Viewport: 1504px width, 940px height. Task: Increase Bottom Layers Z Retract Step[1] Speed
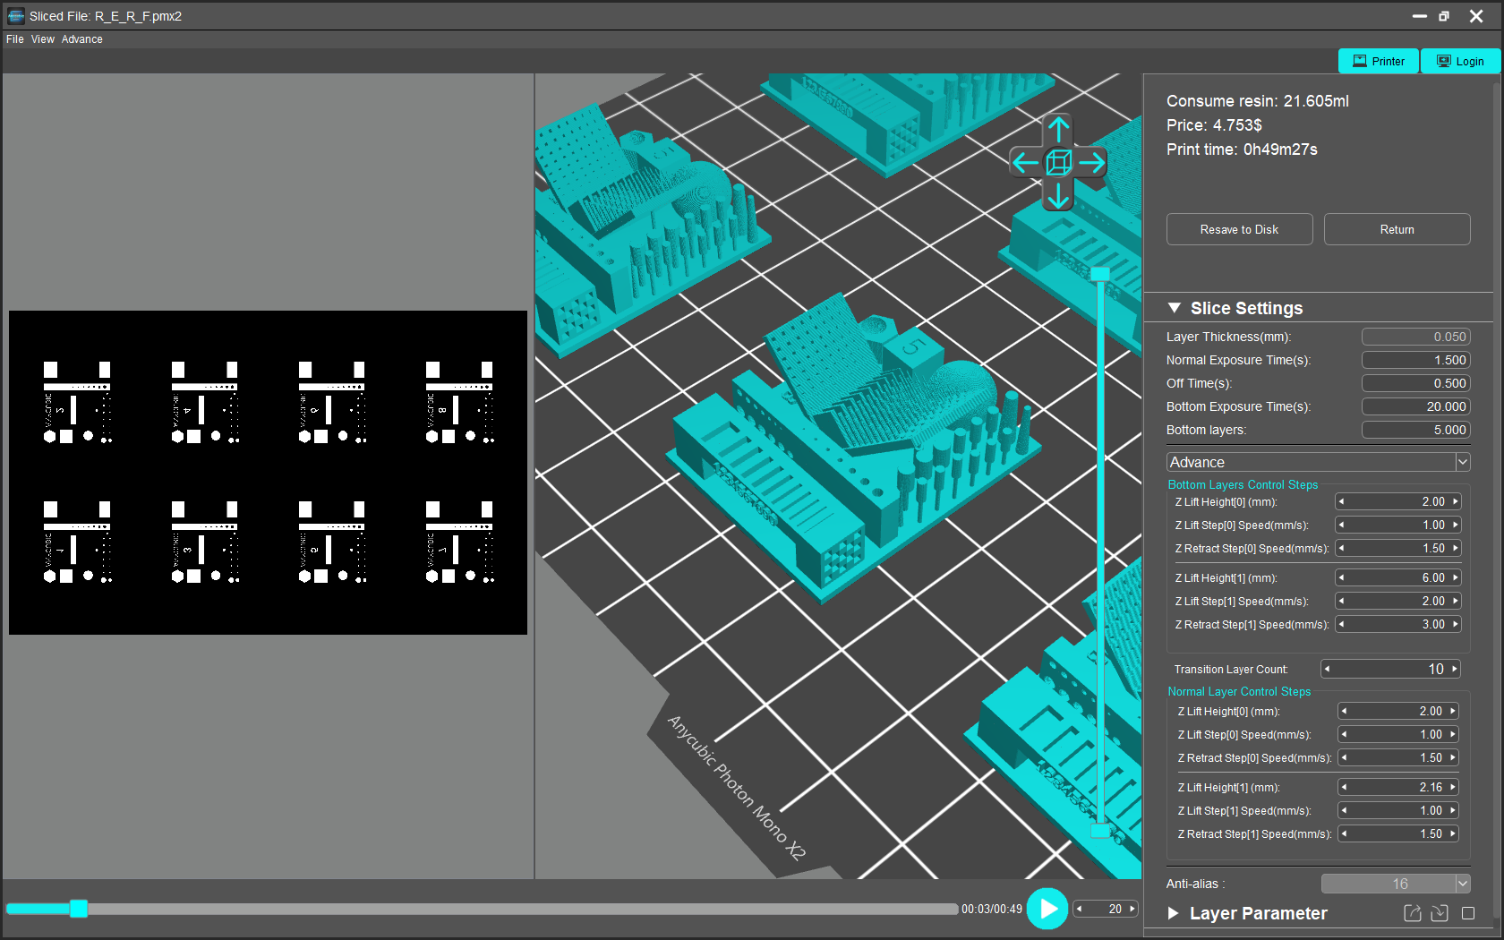[1456, 624]
